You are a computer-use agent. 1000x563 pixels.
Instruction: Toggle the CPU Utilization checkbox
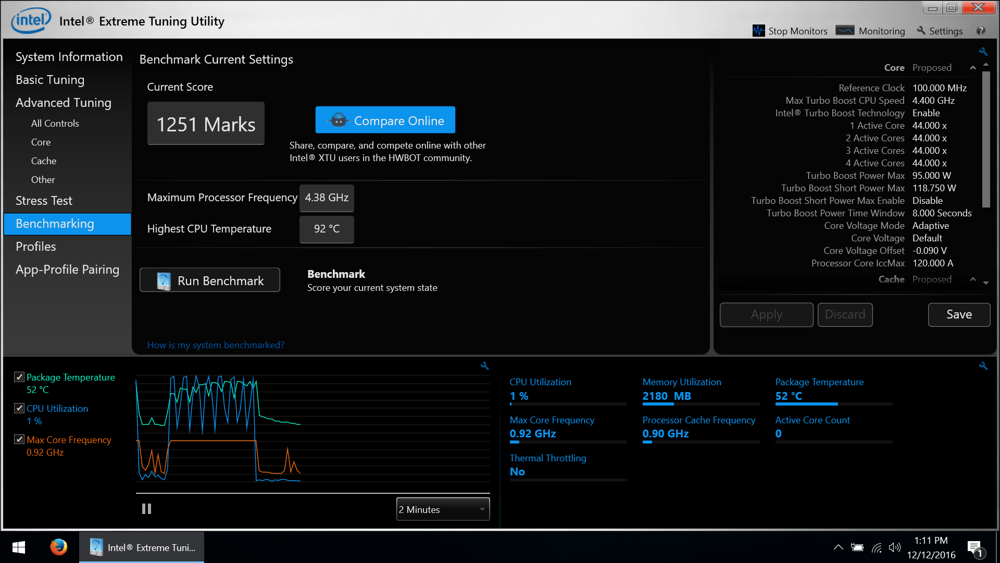(19, 408)
